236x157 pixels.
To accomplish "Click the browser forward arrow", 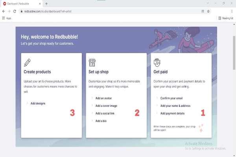I will click(x=9, y=11).
